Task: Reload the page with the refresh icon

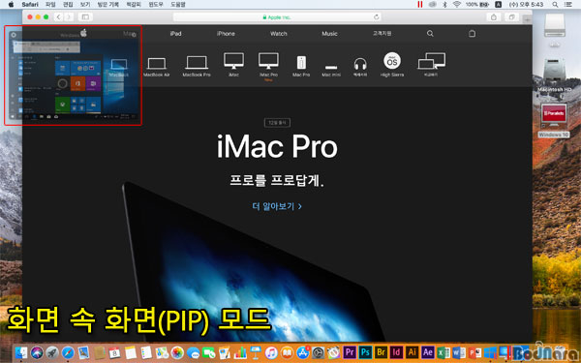Action: 377,17
